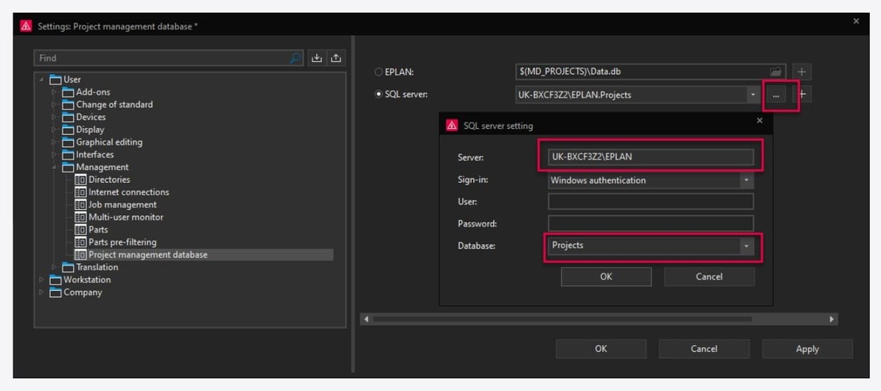Screen dimensions: 881x391
Task: Click the EPLAN logo icon in Settings title bar
Action: pos(26,26)
